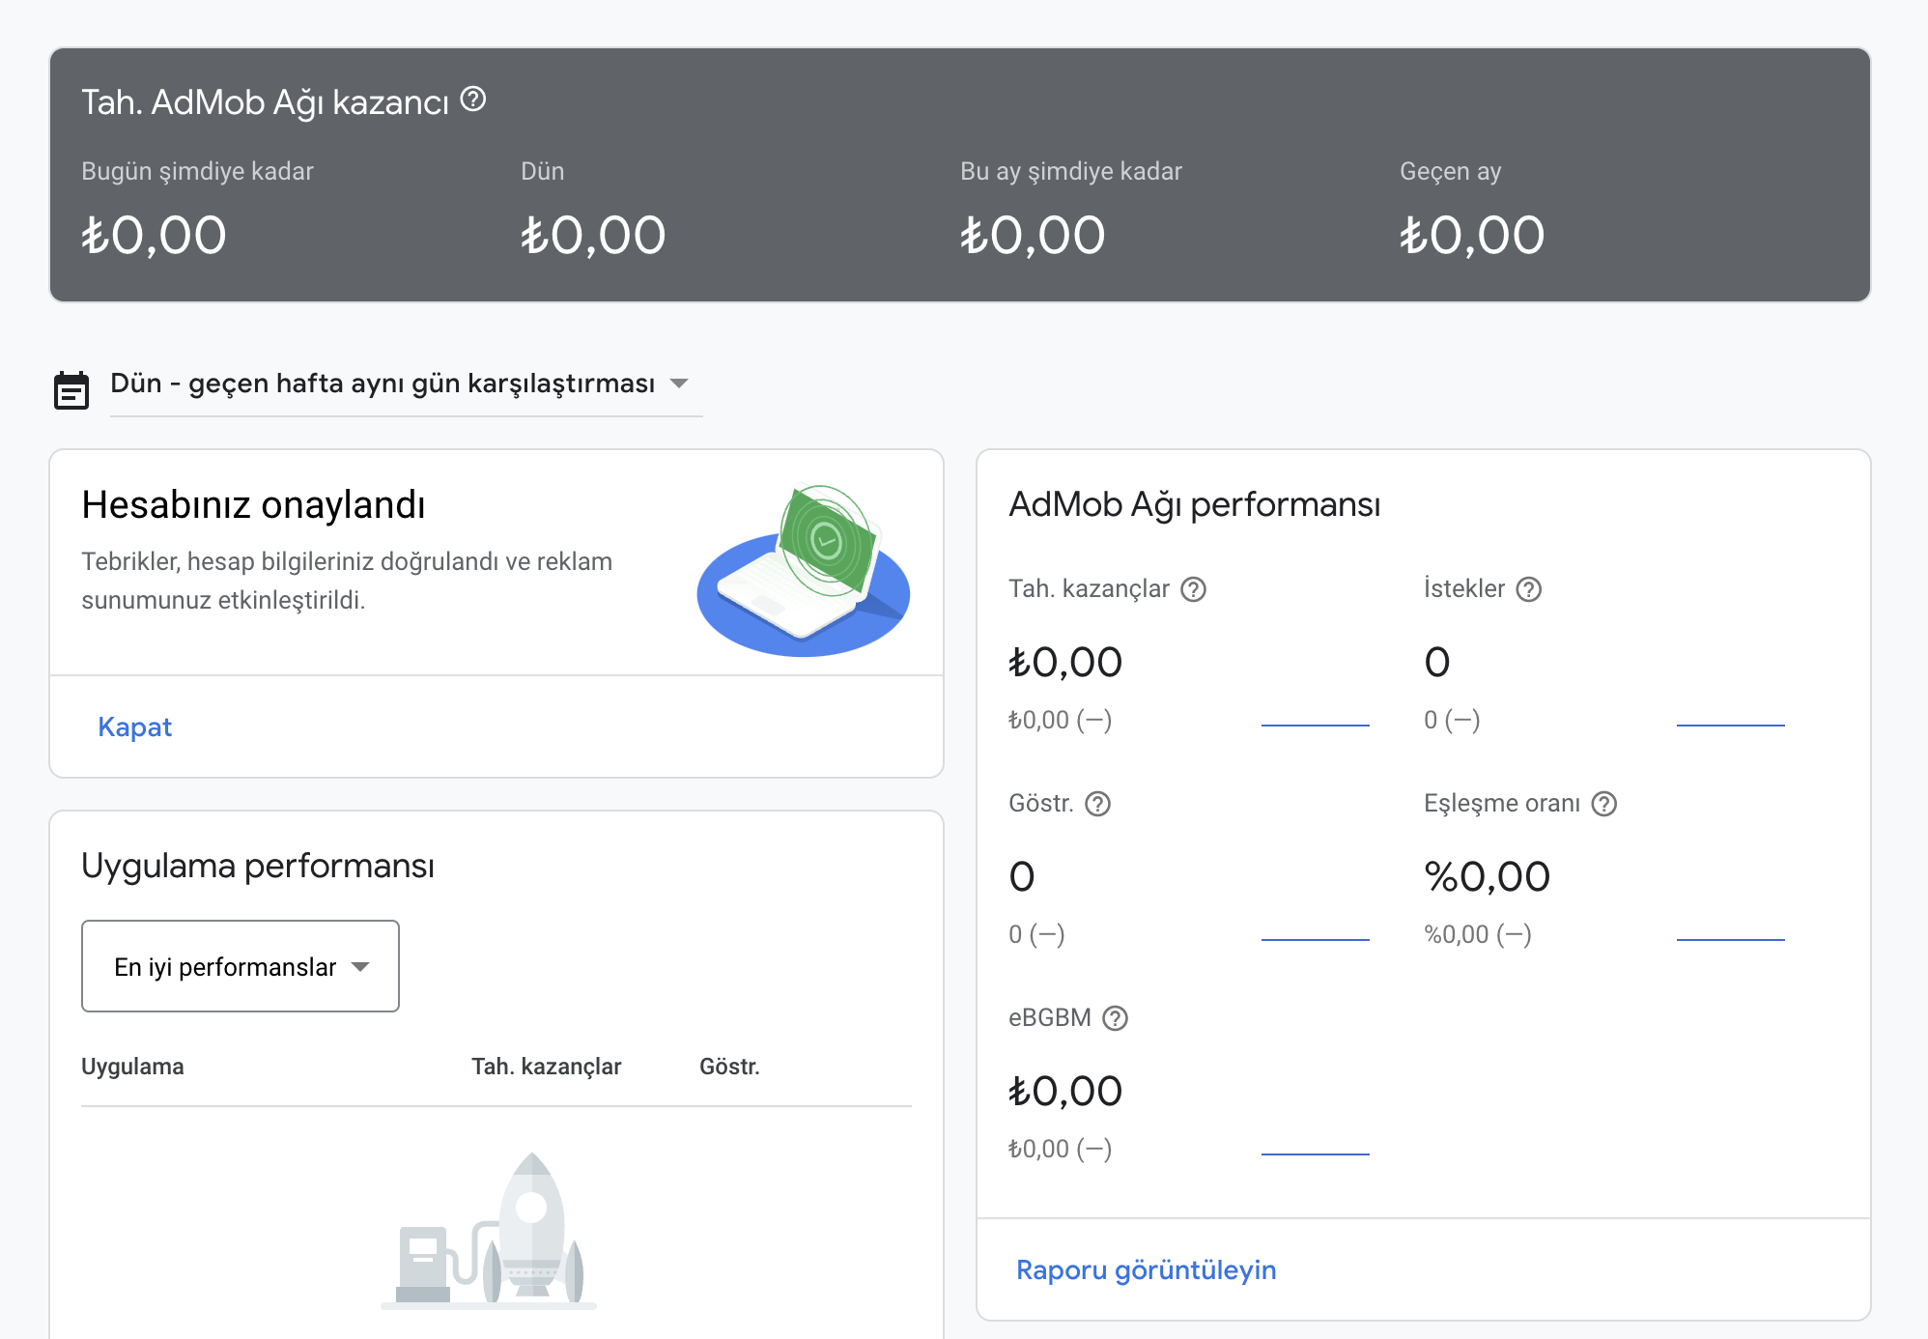
Task: Click help icon next to Eşleşme oranı
Action: 1604,804
